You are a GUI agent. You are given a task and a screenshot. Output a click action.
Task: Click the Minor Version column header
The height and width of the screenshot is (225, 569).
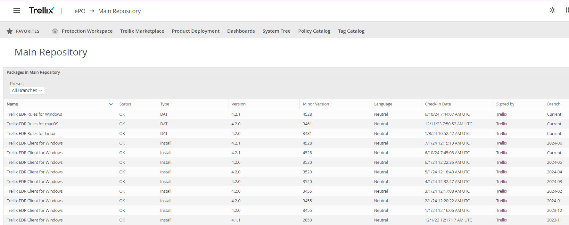(316, 104)
